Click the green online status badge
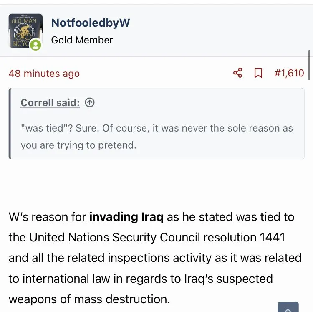 (36, 45)
